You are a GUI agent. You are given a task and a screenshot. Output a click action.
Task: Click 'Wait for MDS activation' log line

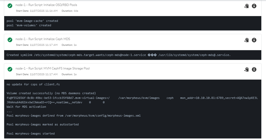26,107
